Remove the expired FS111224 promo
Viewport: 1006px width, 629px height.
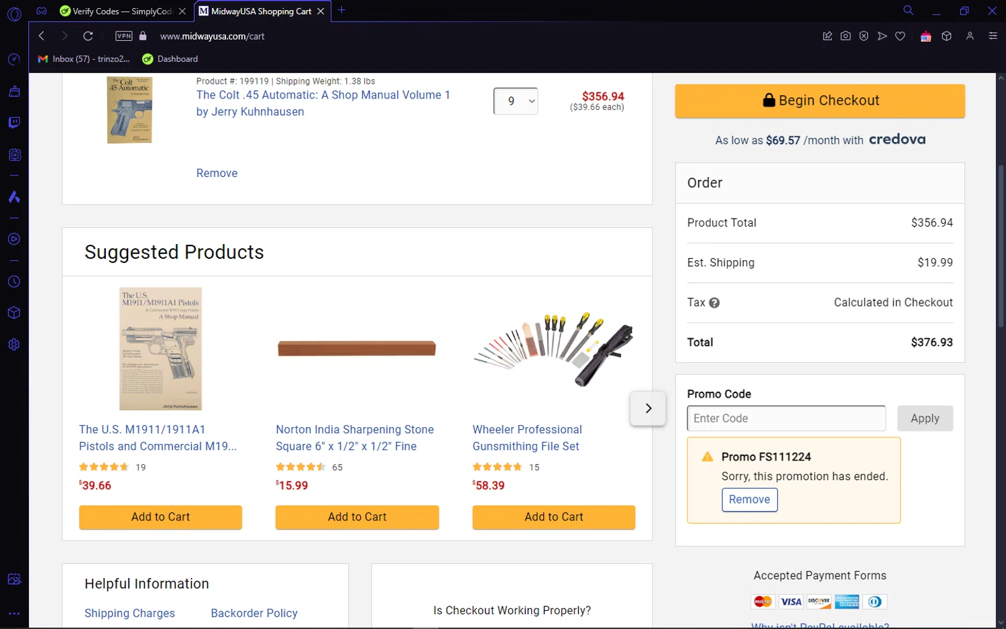[749, 500]
